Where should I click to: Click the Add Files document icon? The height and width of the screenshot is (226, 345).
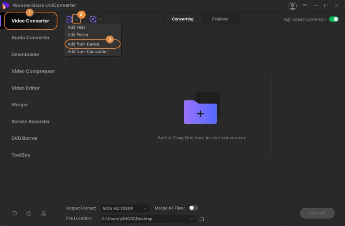[x=69, y=19]
